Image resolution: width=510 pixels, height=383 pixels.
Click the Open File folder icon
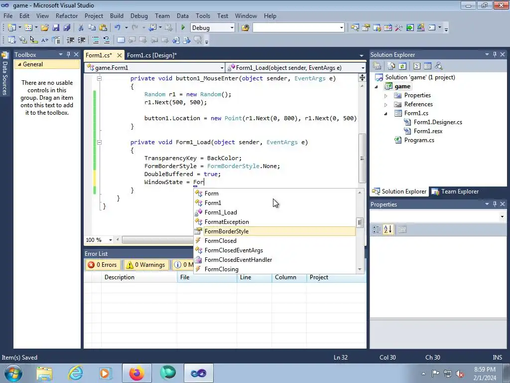pyautogui.click(x=44, y=28)
